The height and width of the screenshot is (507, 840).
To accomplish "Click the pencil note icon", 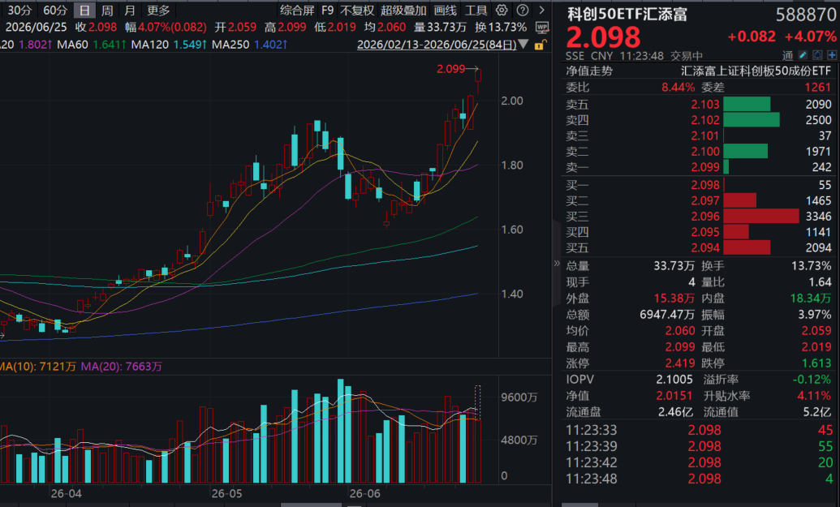I will click(803, 55).
